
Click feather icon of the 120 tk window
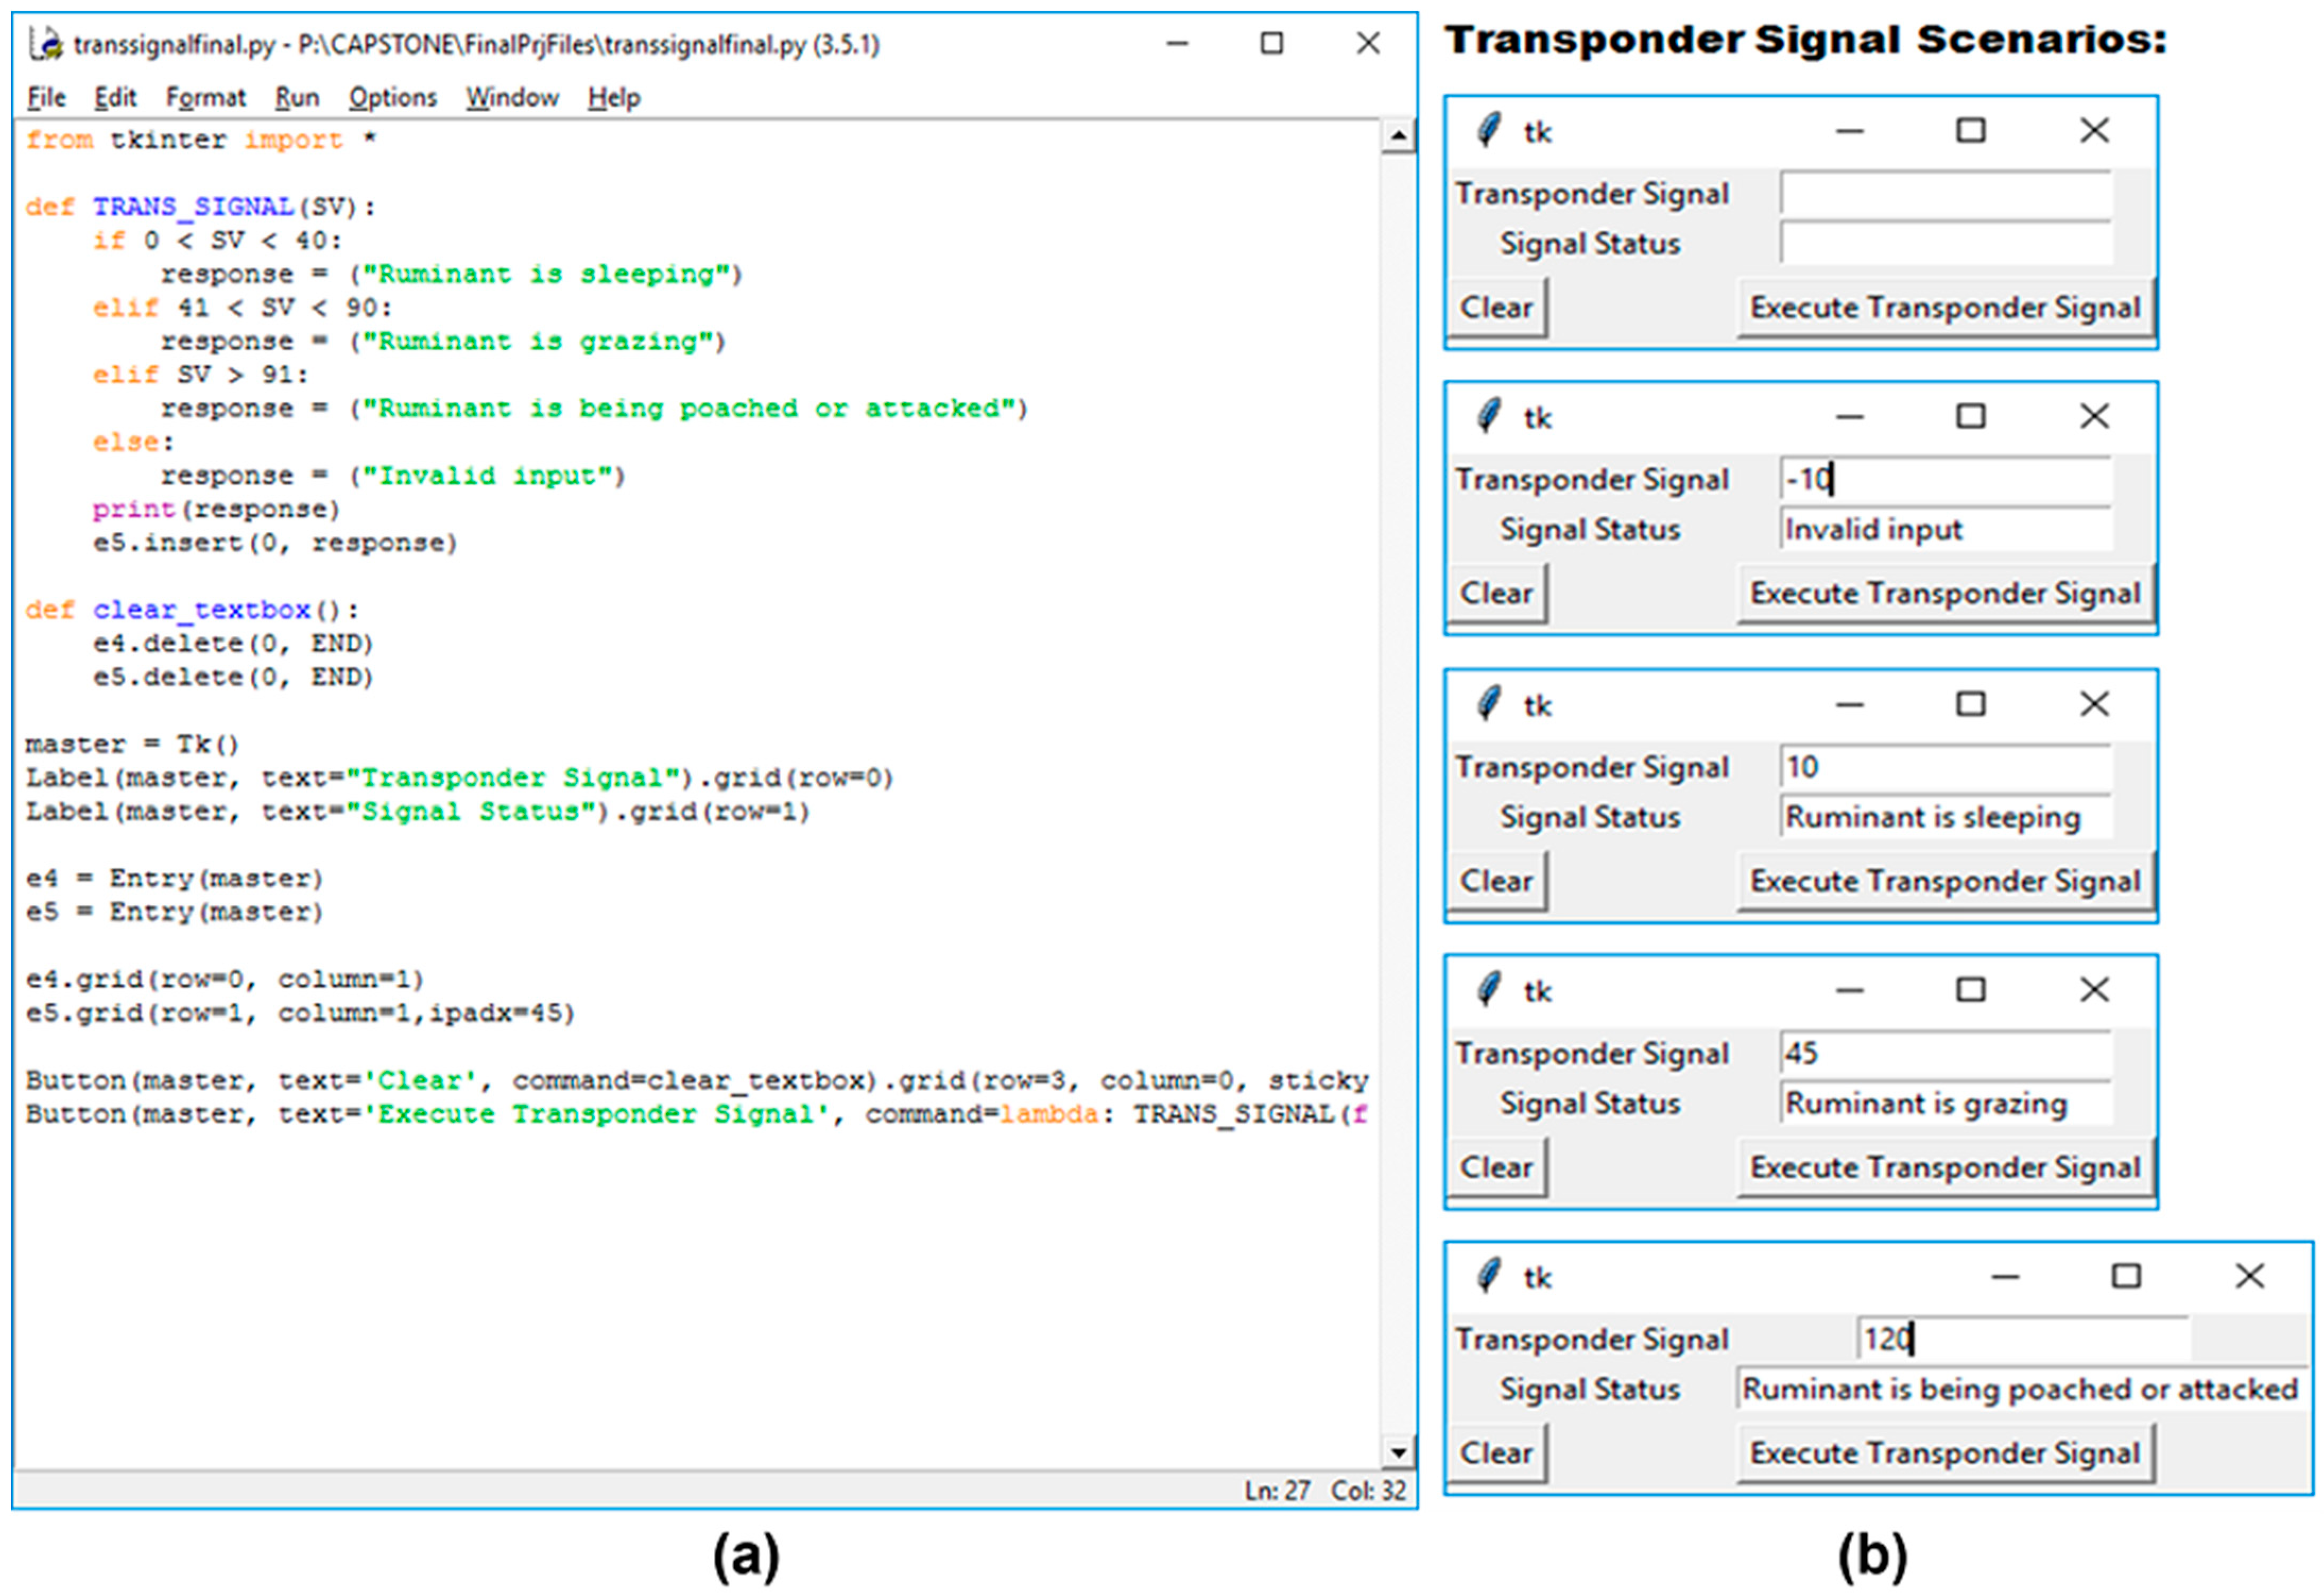(x=1490, y=1276)
